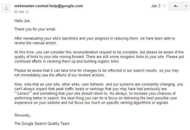Image resolution: width=190 pixels, height=130 pixels.
Task: Click the 'Jan 3' message date
Action: click(156, 6)
